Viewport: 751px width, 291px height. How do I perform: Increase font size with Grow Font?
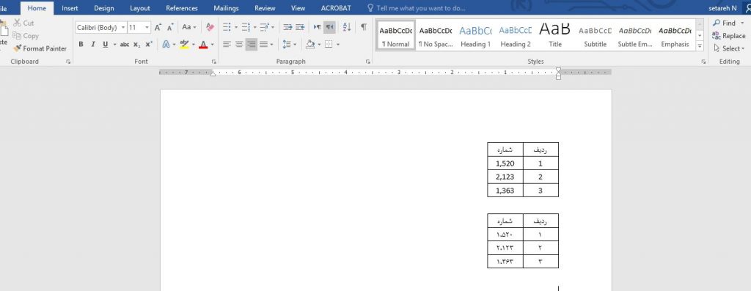pyautogui.click(x=158, y=27)
